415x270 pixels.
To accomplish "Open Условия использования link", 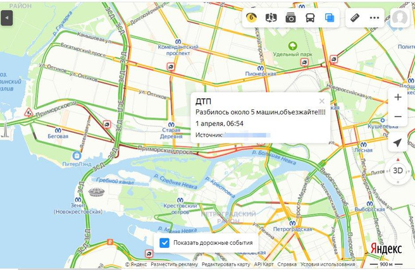I will [328, 264].
